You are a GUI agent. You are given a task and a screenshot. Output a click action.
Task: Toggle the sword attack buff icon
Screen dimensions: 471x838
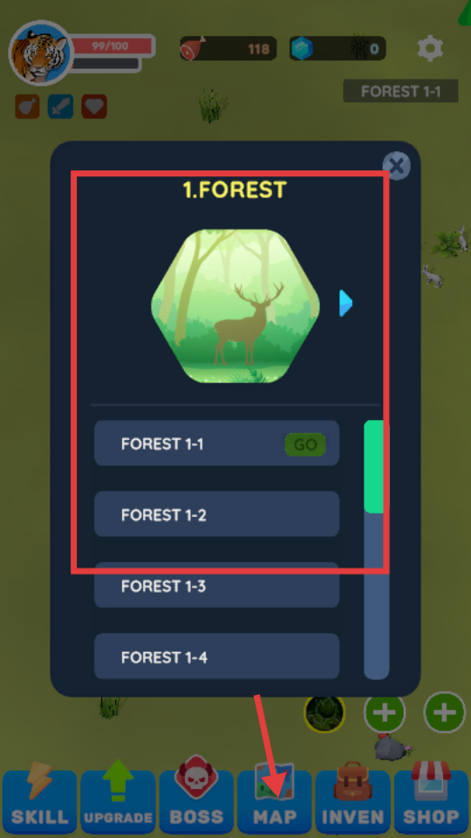[x=60, y=106]
